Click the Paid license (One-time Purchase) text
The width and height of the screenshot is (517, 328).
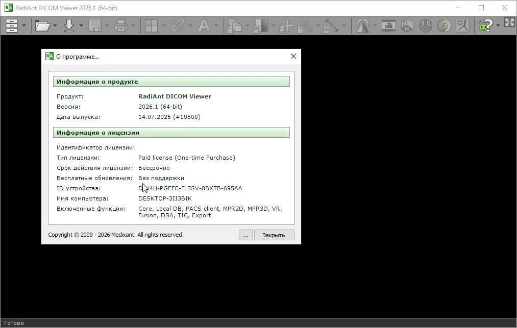(x=187, y=158)
